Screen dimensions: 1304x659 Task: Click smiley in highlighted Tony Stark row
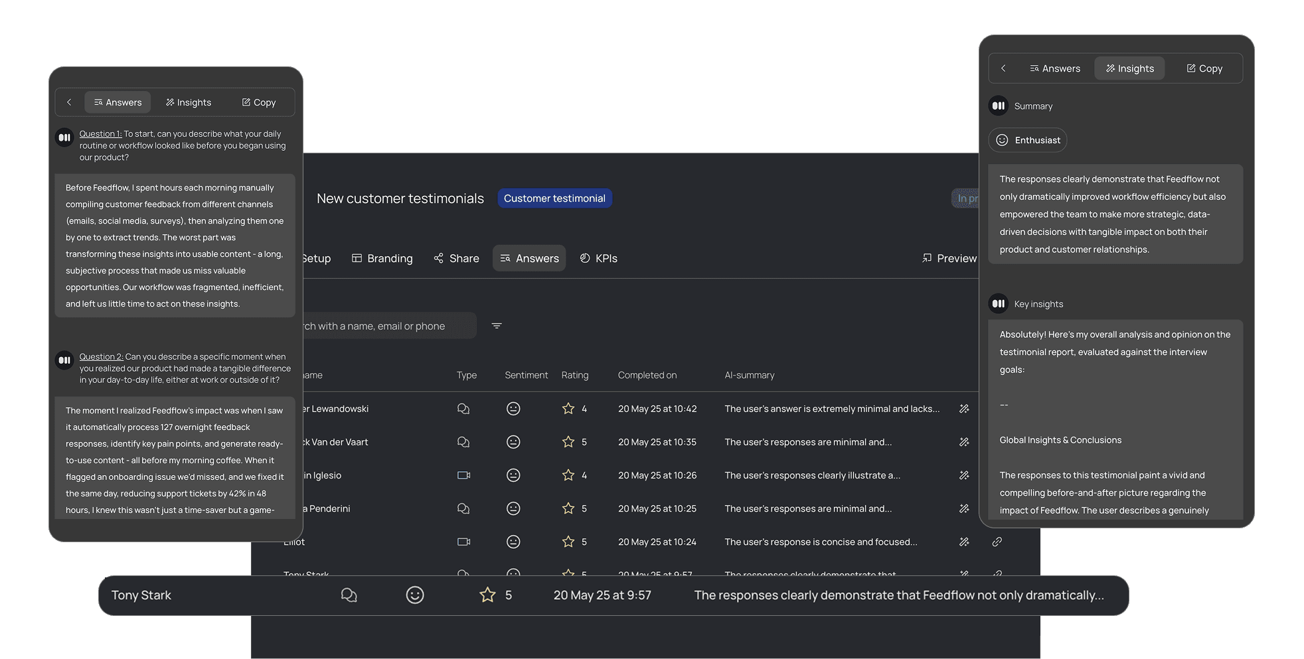[415, 595]
